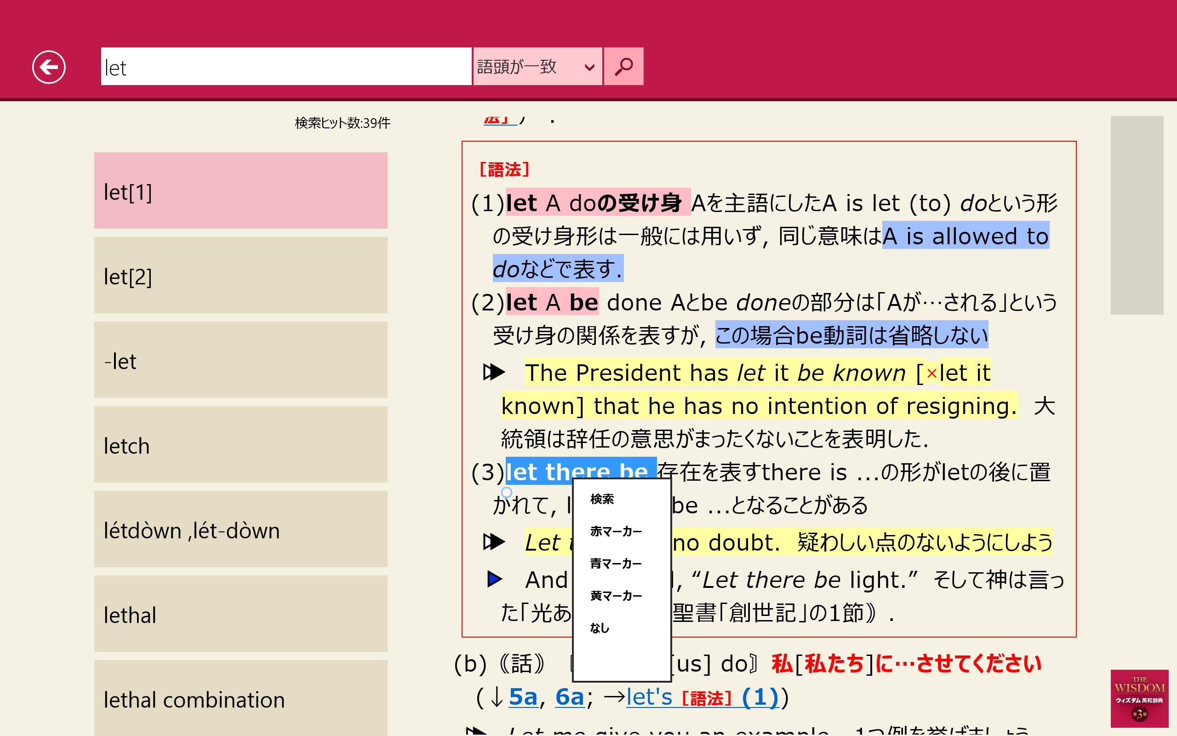Apply 青マーカー from the context menu

(x=616, y=563)
